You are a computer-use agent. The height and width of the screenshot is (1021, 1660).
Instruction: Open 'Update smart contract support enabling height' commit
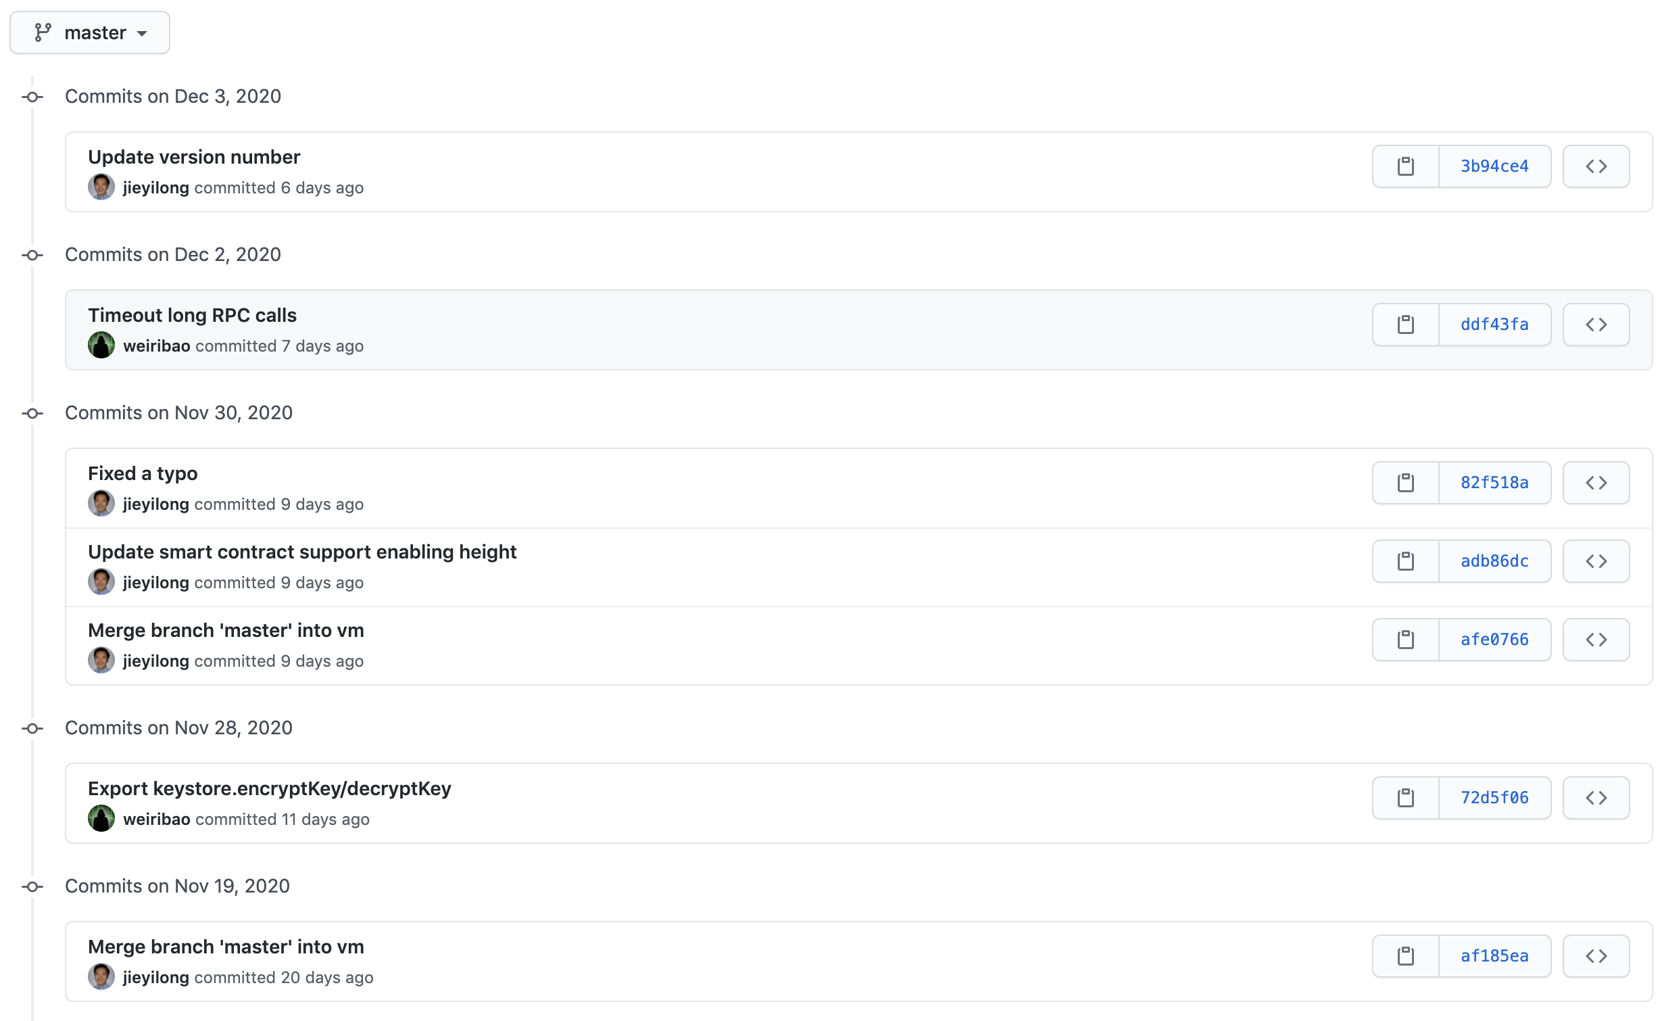pyautogui.click(x=302, y=552)
